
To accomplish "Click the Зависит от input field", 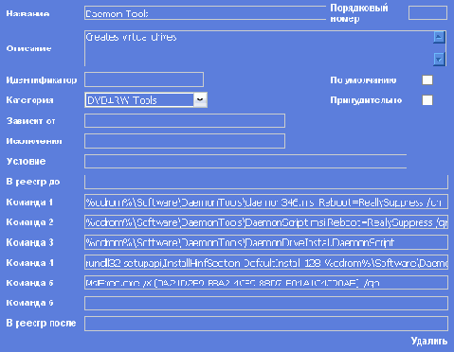I will (185, 121).
